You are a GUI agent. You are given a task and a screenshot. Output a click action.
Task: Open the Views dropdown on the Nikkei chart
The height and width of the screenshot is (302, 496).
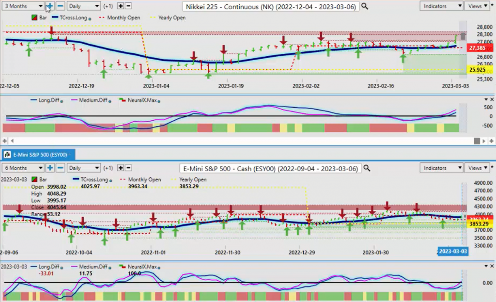coord(477,6)
